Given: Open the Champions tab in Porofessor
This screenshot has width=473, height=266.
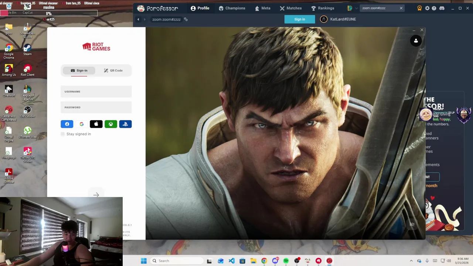Looking at the screenshot, I should pyautogui.click(x=232, y=8).
